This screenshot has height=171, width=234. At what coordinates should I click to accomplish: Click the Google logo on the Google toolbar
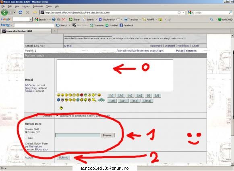6,19
